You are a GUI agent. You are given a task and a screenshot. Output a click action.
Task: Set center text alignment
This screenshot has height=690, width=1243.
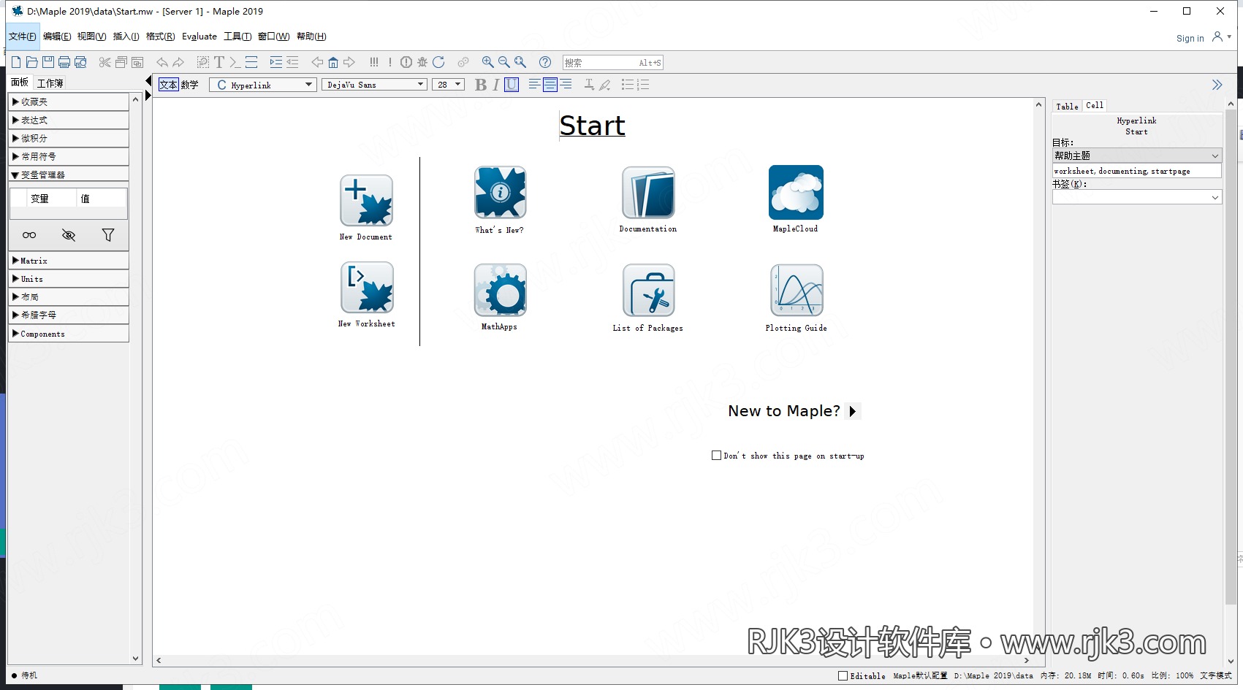click(550, 85)
